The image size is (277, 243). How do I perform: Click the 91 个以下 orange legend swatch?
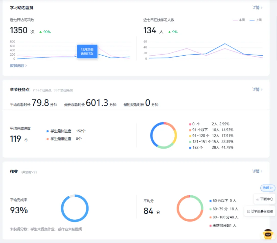pyautogui.click(x=190, y=130)
